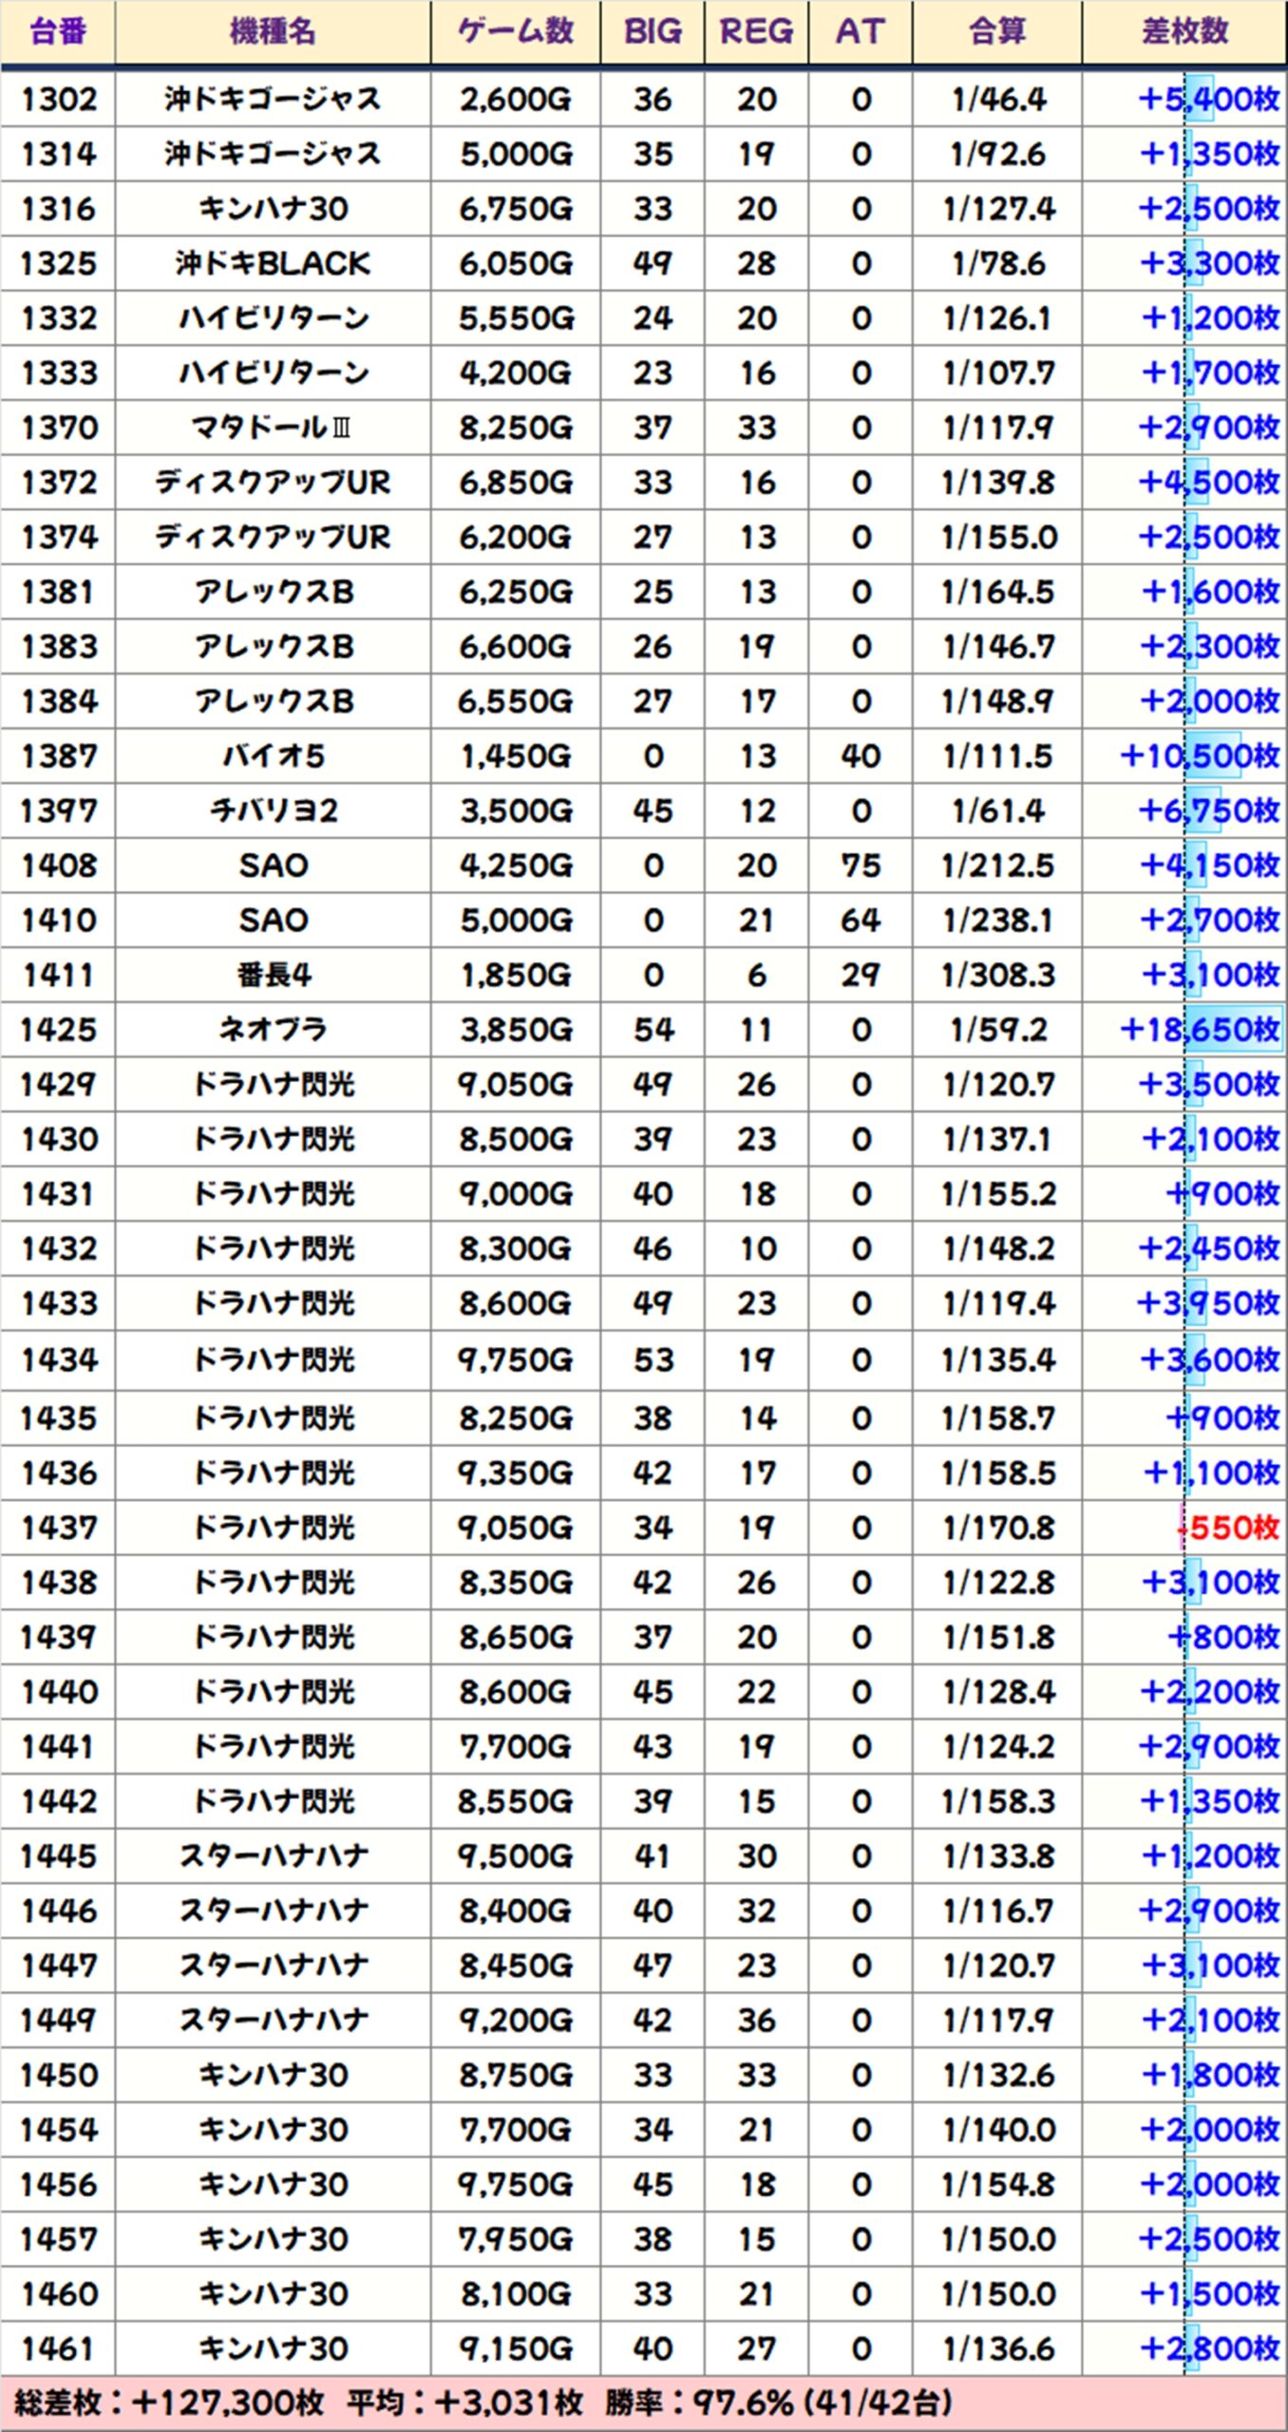This screenshot has width=1288, height=2432.
Task: Click the 差枚数 column header
Action: click(1184, 32)
